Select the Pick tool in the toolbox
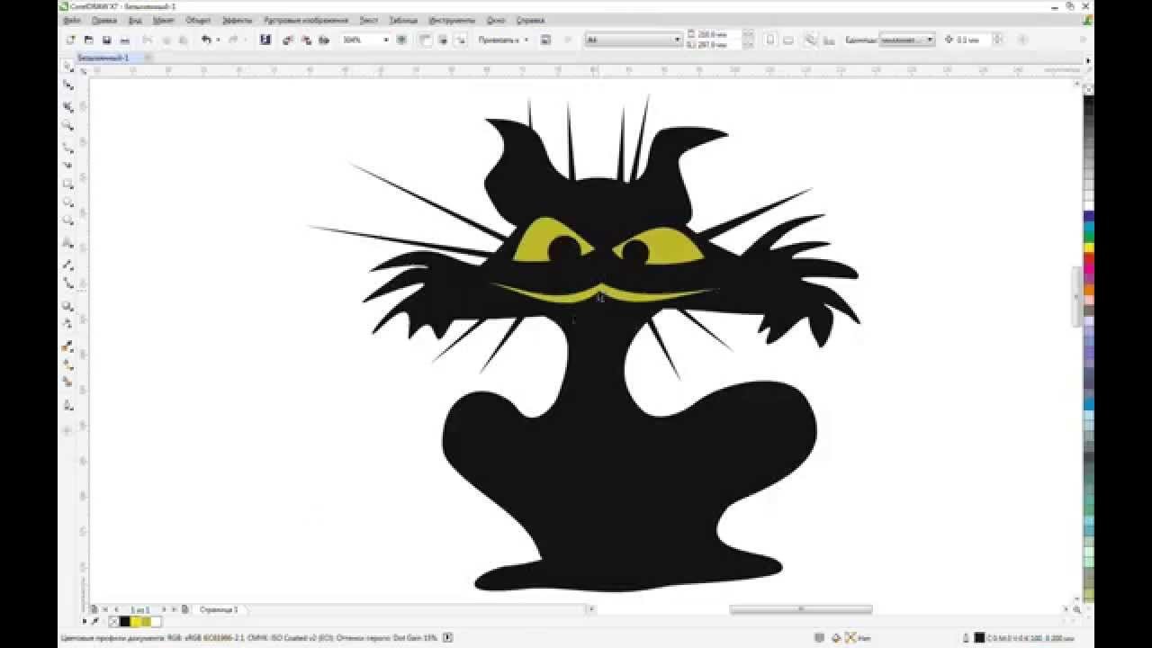 pyautogui.click(x=68, y=67)
